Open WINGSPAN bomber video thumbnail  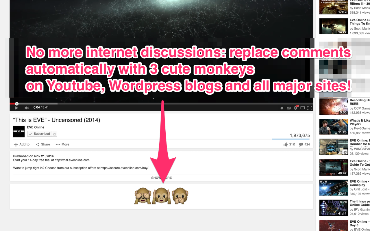click(x=334, y=147)
